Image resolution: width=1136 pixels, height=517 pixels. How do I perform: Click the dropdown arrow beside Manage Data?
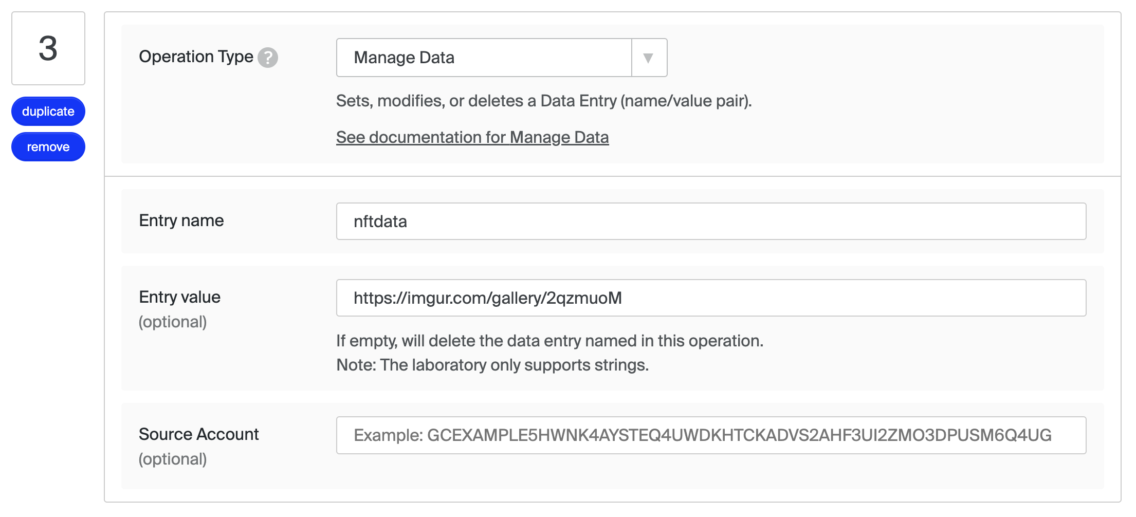(x=649, y=58)
